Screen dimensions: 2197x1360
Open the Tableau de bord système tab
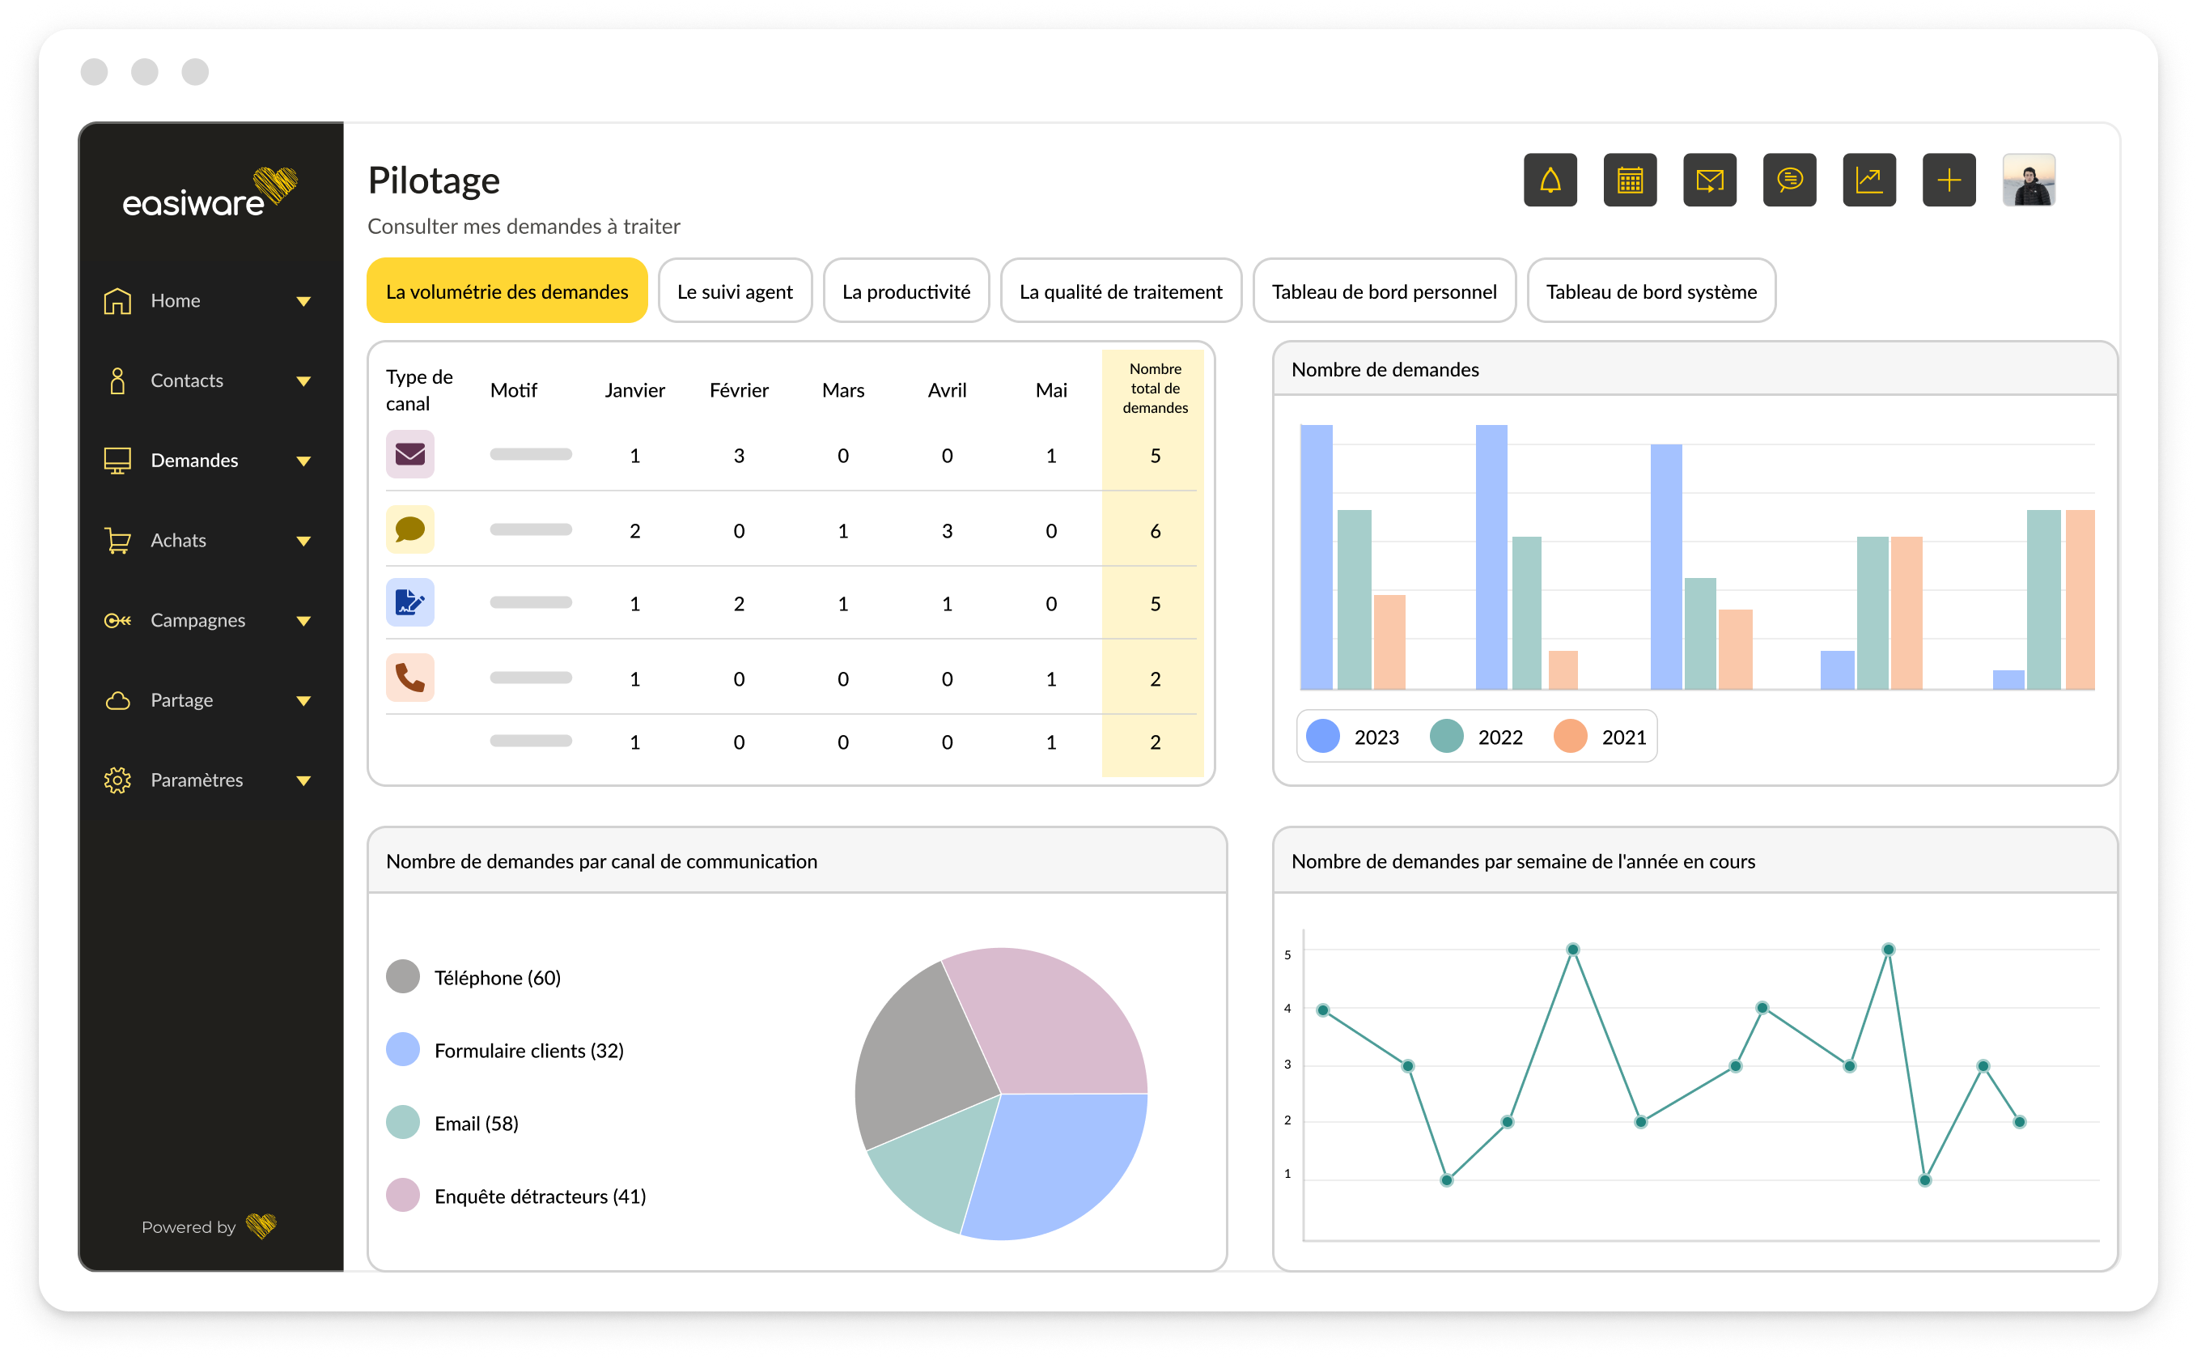pos(1651,291)
